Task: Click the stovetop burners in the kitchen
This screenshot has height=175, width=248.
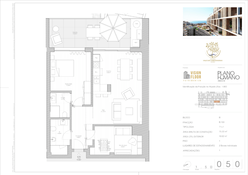Action: (x=96, y=65)
